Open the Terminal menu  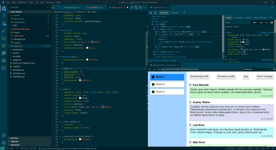tap(50, 2)
